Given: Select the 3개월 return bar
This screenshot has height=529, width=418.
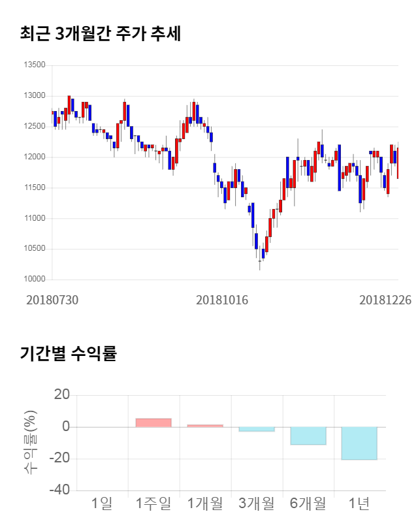Looking at the screenshot, I should pos(257,429).
